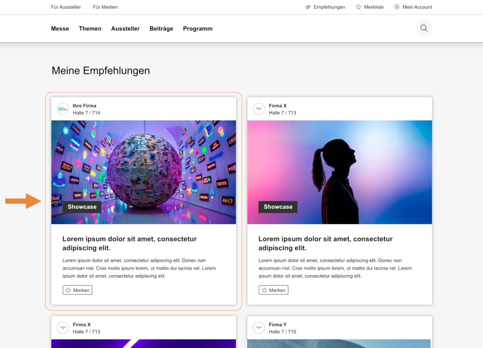This screenshot has height=348, width=483.
Task: Click the star icon inside the first Merken button
Action: [x=68, y=290]
